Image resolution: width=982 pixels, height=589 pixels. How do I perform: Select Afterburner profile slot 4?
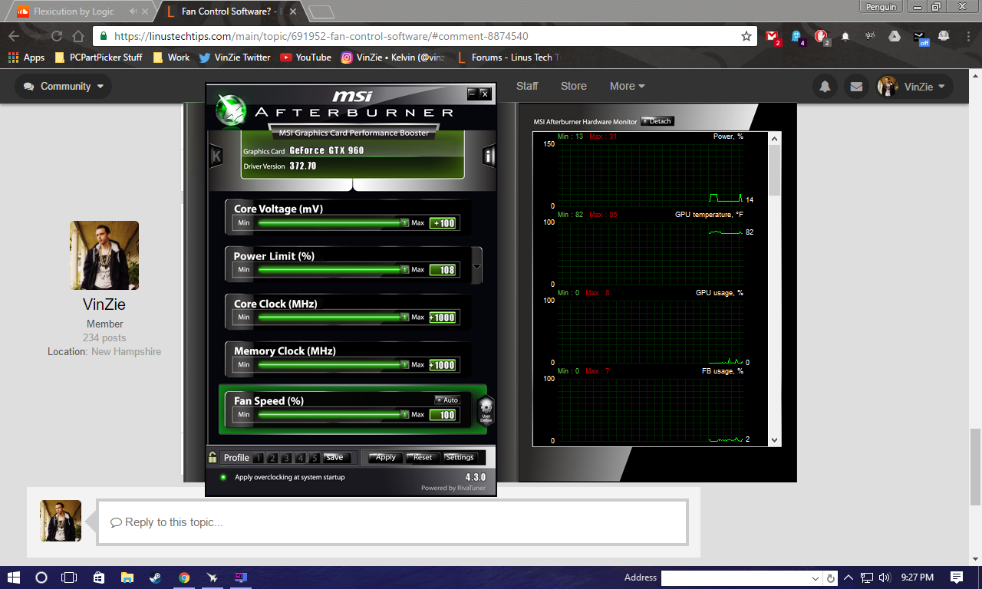click(x=300, y=458)
